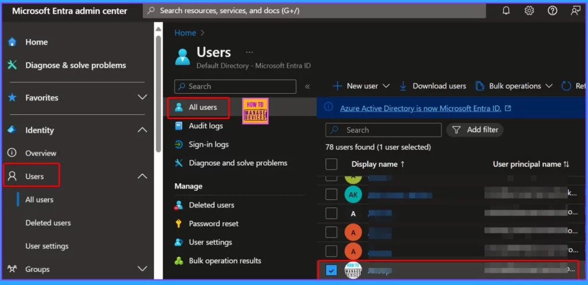Click the Sign-in logs icon
The height and width of the screenshot is (285, 588).
point(179,144)
